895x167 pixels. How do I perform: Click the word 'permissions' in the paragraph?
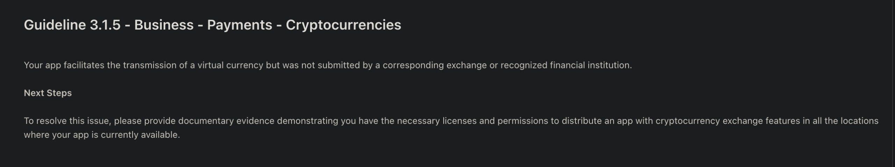pyautogui.click(x=523, y=121)
